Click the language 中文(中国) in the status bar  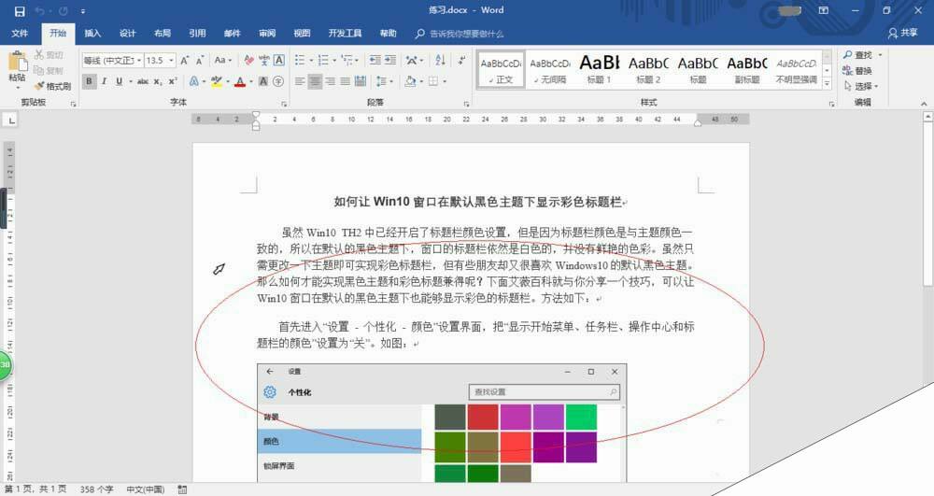coord(145,489)
